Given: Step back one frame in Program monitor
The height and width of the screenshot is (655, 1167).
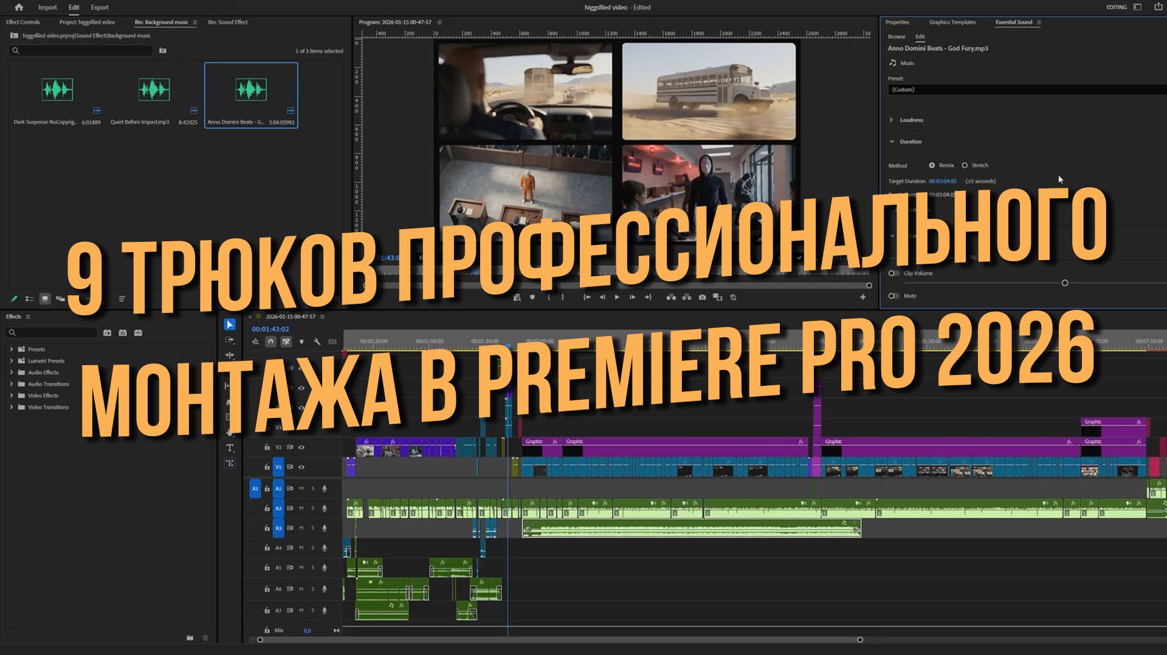Looking at the screenshot, I should 602,297.
